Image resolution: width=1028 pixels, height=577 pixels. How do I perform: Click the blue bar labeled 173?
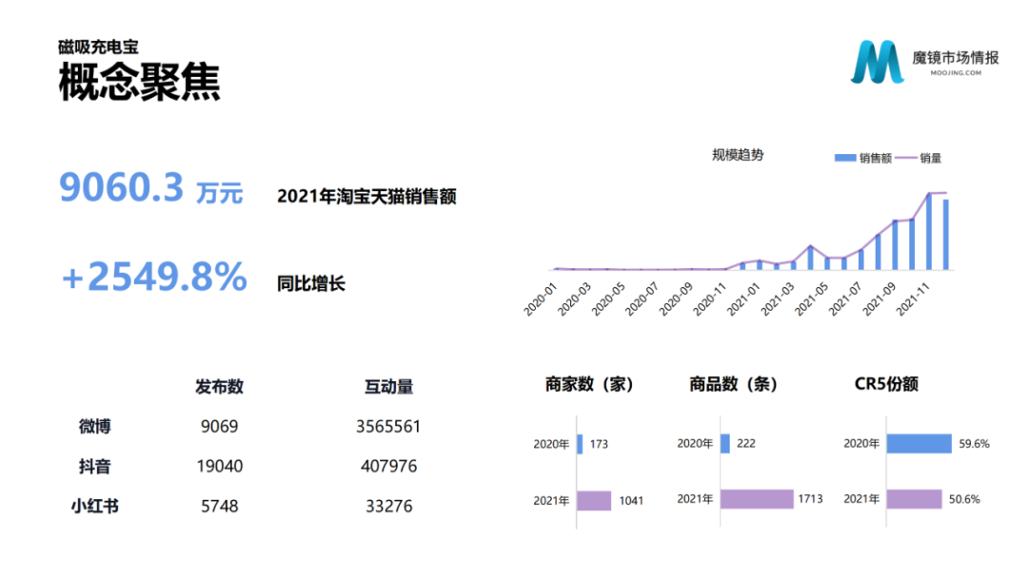(x=580, y=444)
